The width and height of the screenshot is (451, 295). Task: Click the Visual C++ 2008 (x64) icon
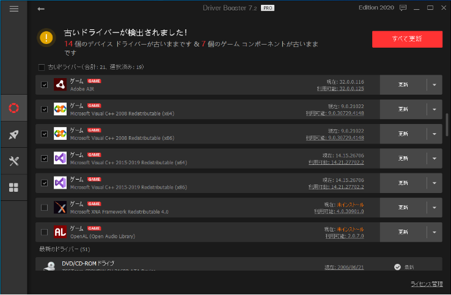pyautogui.click(x=60, y=109)
